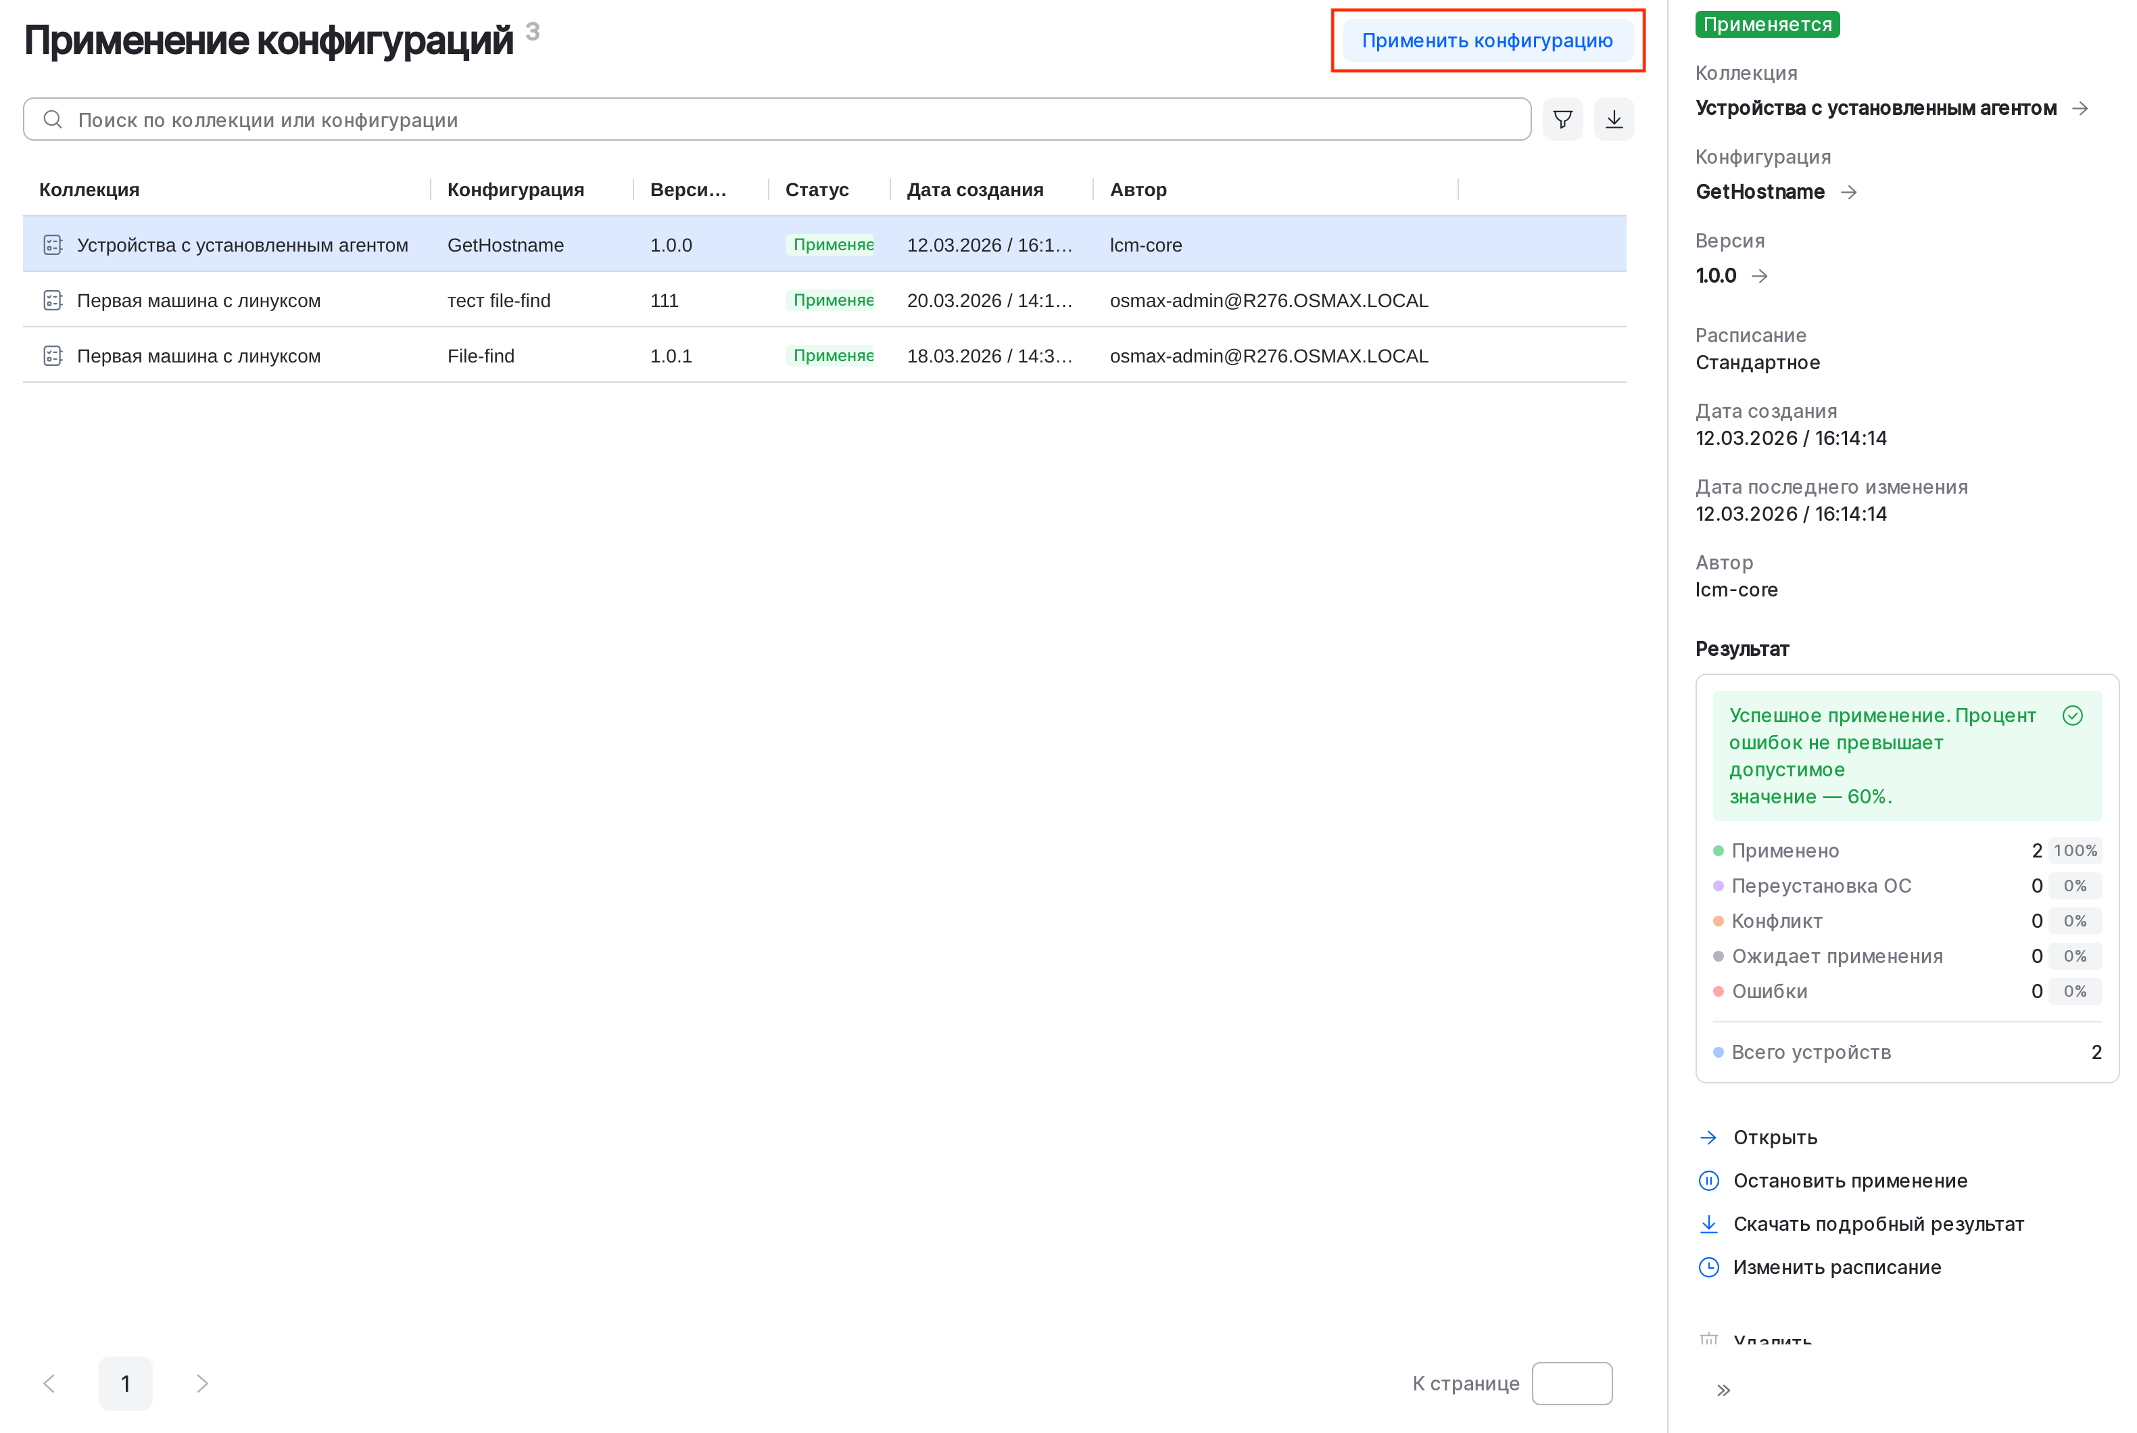Collapse the details panel using the » chevron
Viewport: 2137px width, 1433px height.
coord(1725,1388)
